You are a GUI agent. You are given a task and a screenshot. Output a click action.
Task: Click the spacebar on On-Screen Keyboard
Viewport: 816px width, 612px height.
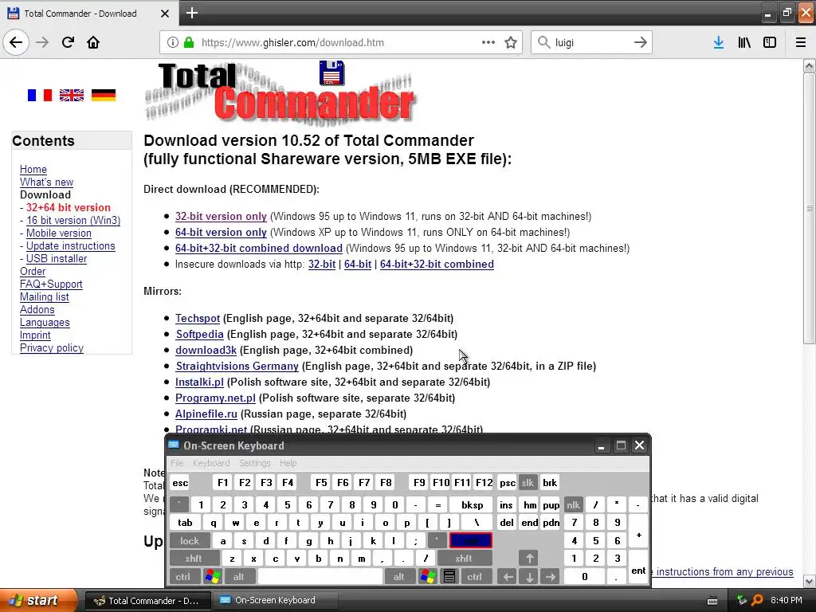(x=320, y=577)
